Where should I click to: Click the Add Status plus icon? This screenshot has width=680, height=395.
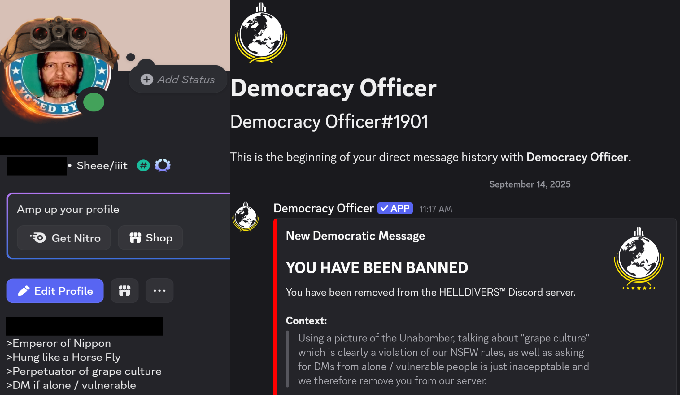147,80
